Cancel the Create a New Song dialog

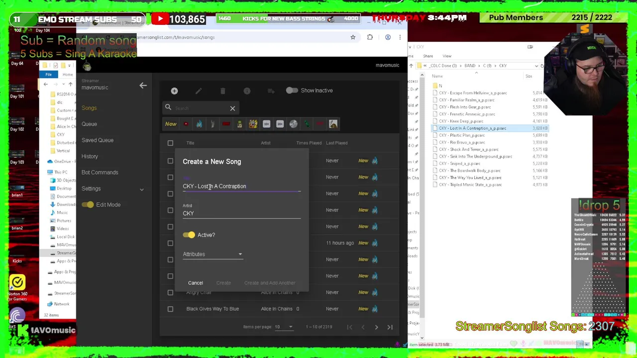(x=196, y=283)
